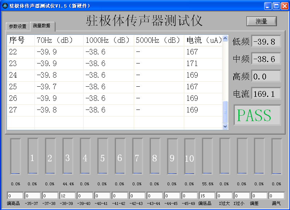290x210 pixels.
Task: Click the bin gauge labeled 10
Action: point(189,156)
